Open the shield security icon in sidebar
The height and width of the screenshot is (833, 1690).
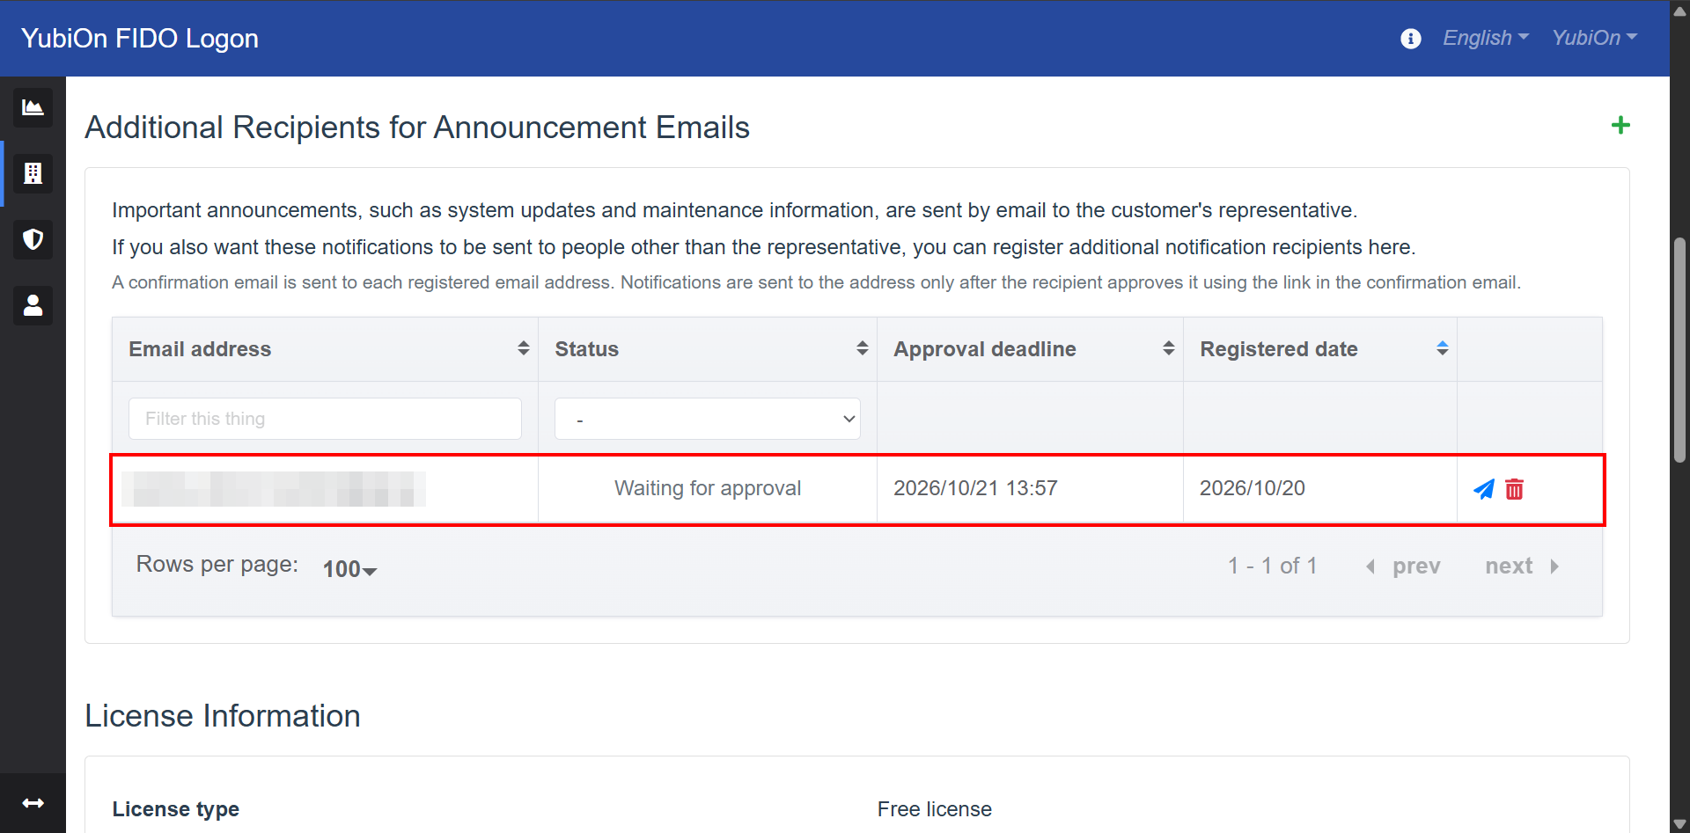point(33,239)
